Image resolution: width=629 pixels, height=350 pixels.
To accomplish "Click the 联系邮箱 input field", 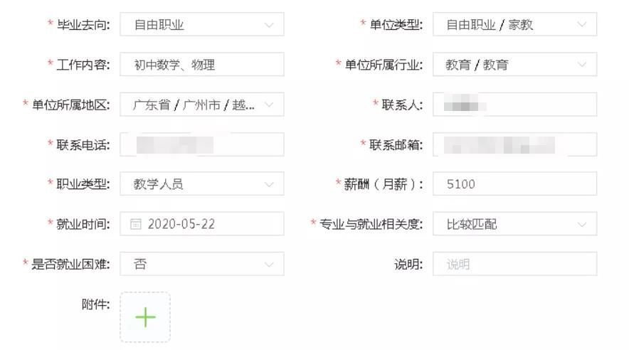I will 514,144.
